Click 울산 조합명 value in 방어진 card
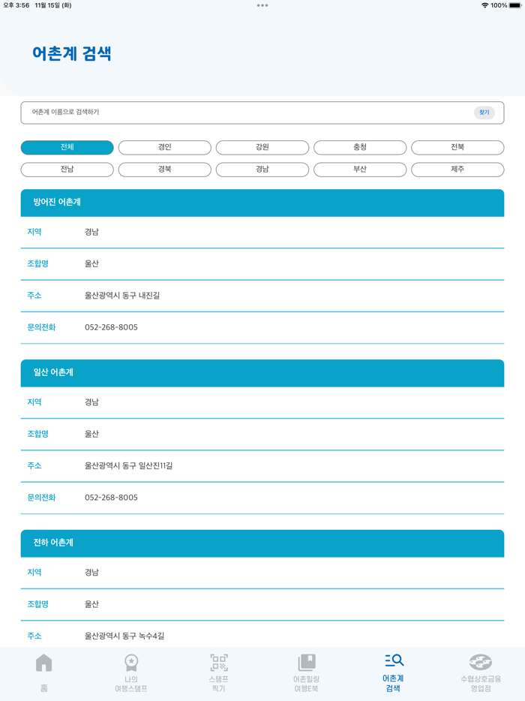This screenshot has height=701, width=525. pos(91,263)
